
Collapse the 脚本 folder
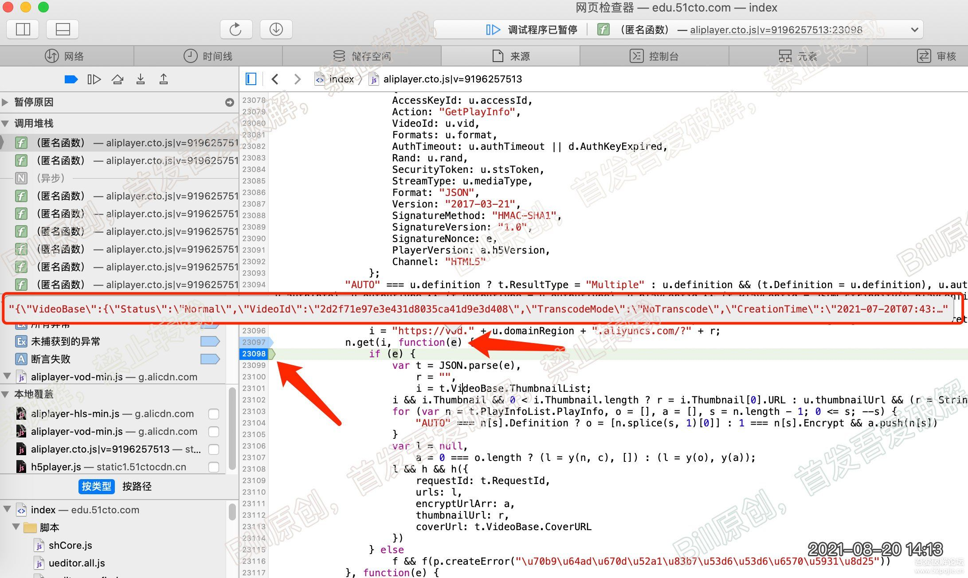click(x=16, y=527)
